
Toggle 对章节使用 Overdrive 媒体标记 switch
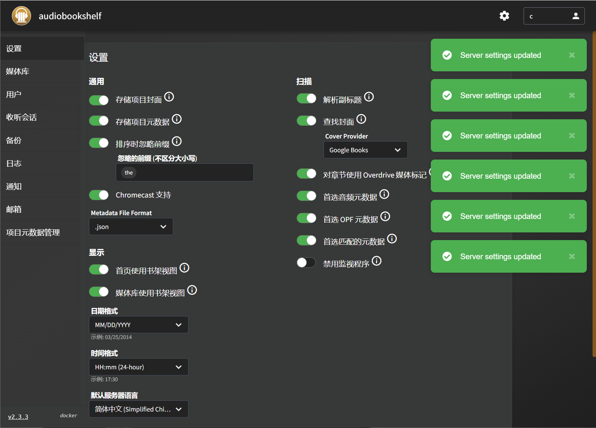pos(307,174)
